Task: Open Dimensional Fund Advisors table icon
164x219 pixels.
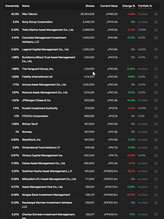Action: tap(156, 147)
